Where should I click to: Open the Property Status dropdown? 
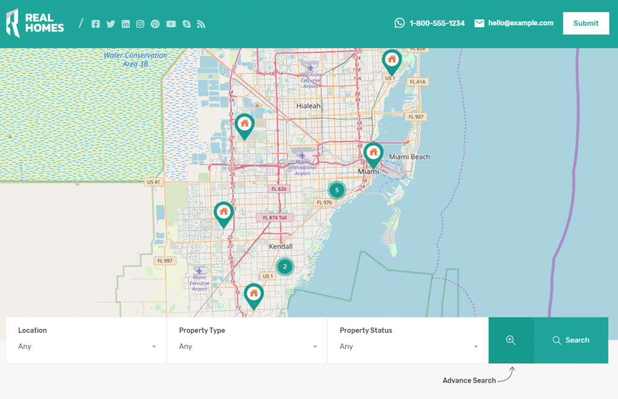click(408, 340)
